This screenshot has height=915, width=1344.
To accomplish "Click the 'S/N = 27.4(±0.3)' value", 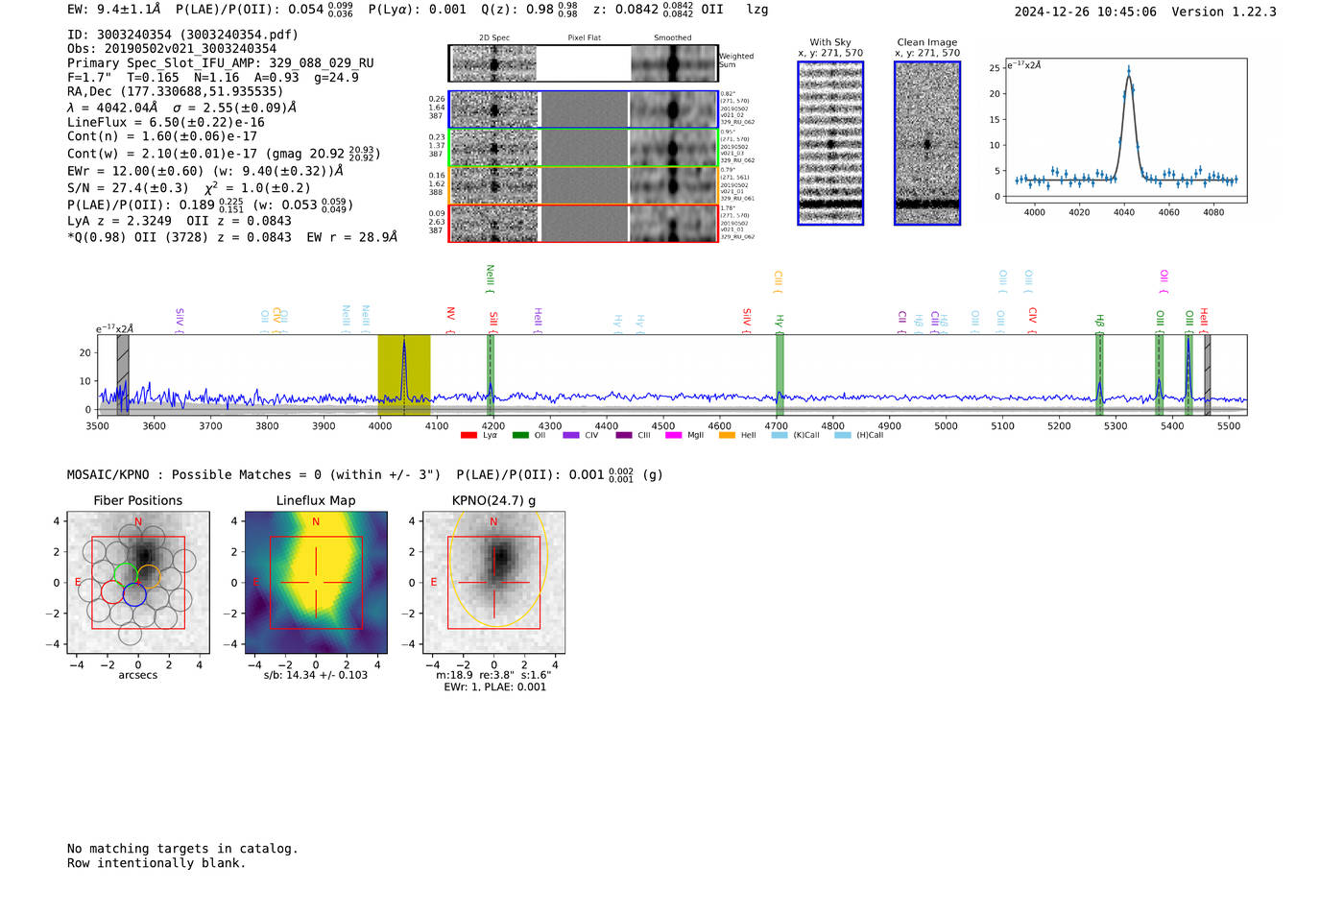I will 128,188.
